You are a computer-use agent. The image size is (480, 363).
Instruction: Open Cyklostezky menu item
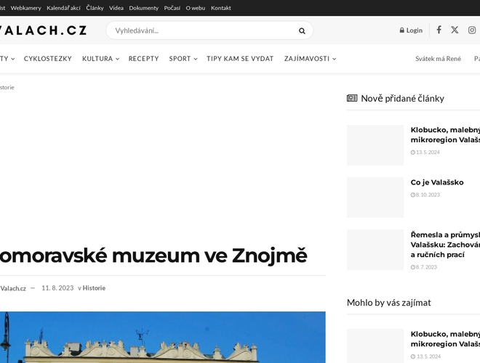pyautogui.click(x=48, y=59)
